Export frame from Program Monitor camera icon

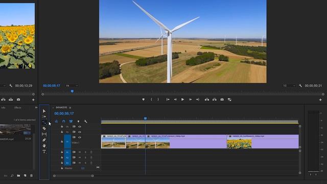222,100
